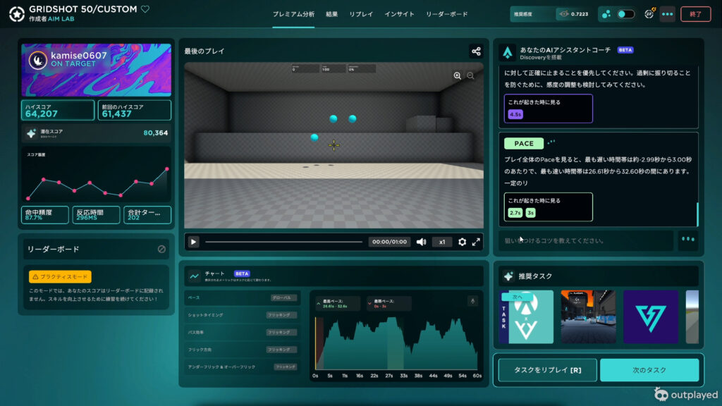Mute the replay audio with speaker icon

pos(421,242)
